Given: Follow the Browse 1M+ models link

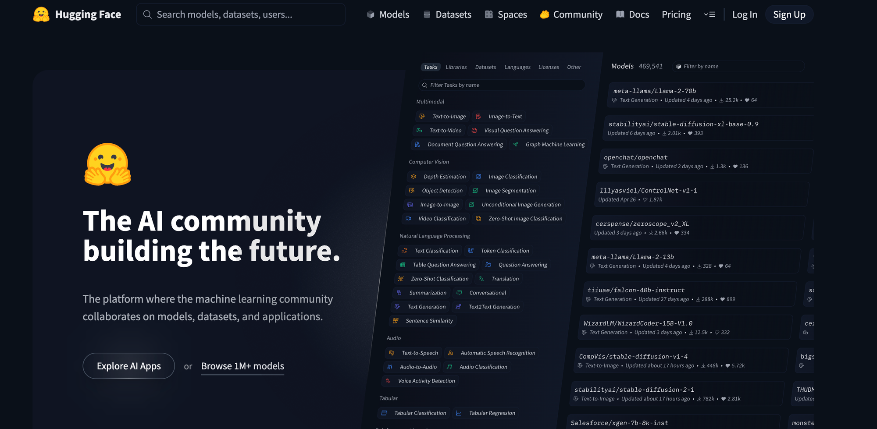Looking at the screenshot, I should [242, 366].
